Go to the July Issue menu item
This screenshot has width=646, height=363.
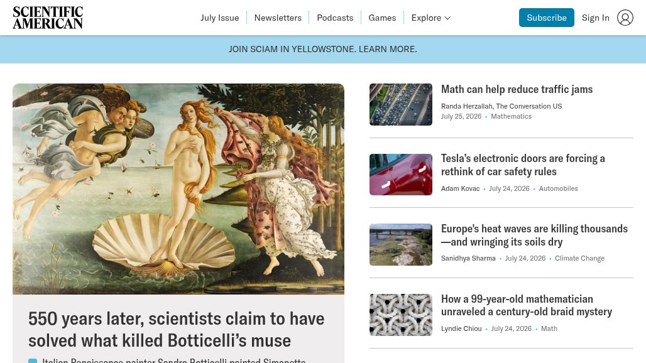coord(219,18)
